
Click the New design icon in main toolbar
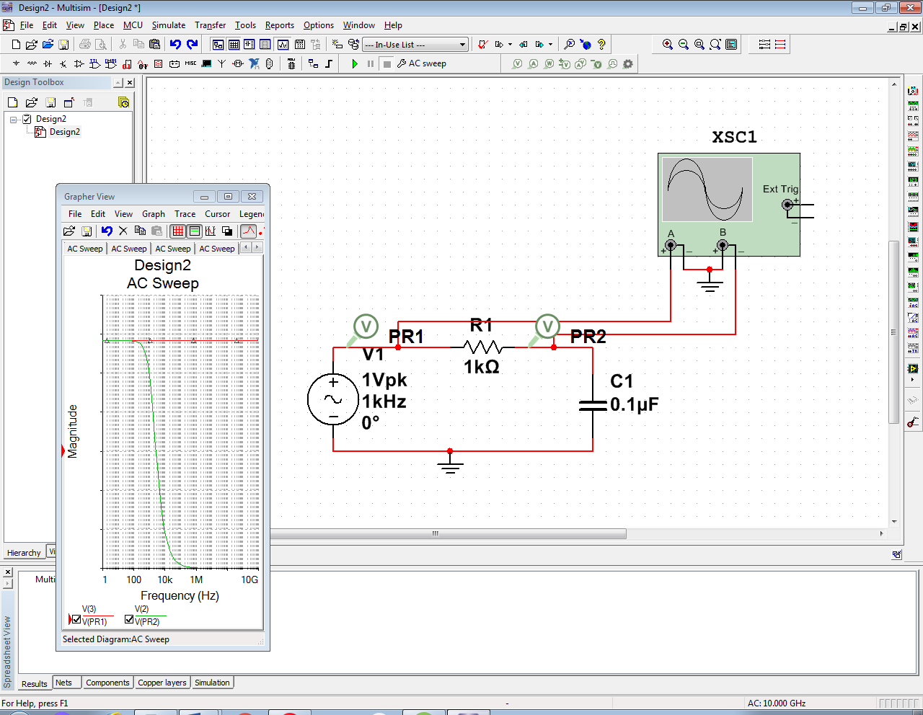tap(16, 45)
